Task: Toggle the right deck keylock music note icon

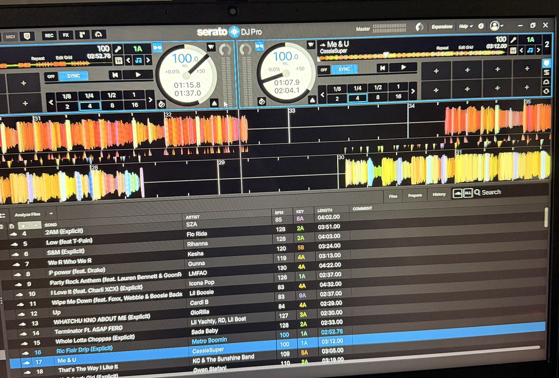Action: [531, 50]
